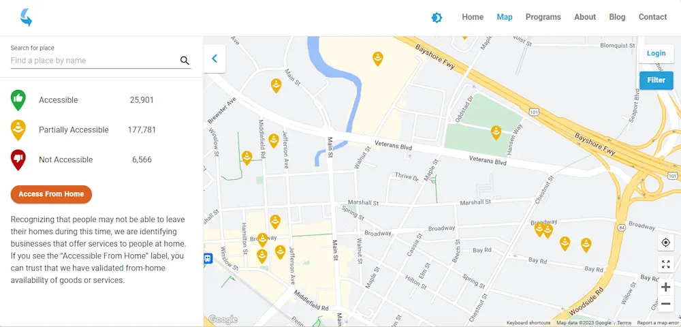Click the blue transit station icon

[x=208, y=258]
